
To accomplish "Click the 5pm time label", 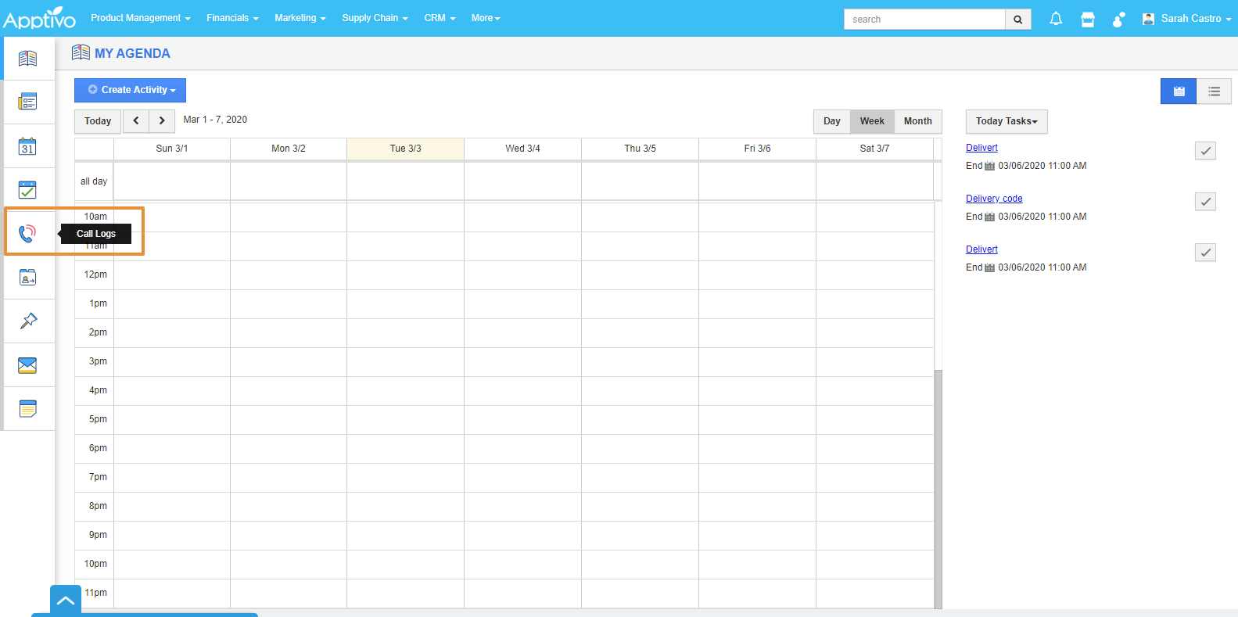I will point(98,419).
